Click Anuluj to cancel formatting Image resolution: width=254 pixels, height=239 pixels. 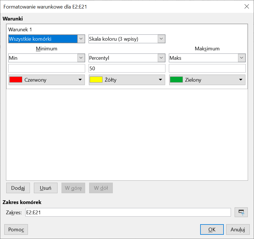click(x=238, y=229)
